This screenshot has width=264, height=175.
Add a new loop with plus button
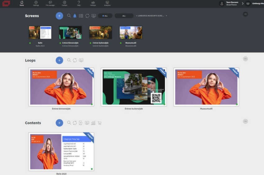59,60
